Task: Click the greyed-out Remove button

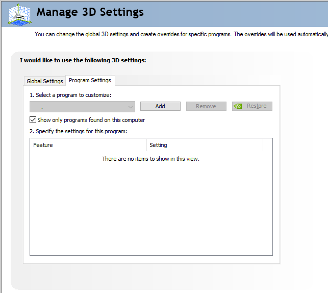Action: [x=206, y=106]
